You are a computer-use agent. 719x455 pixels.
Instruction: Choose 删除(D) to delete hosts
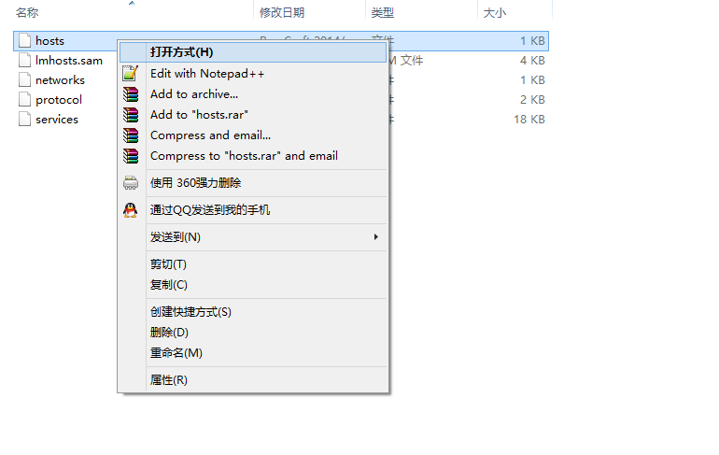pos(253,333)
